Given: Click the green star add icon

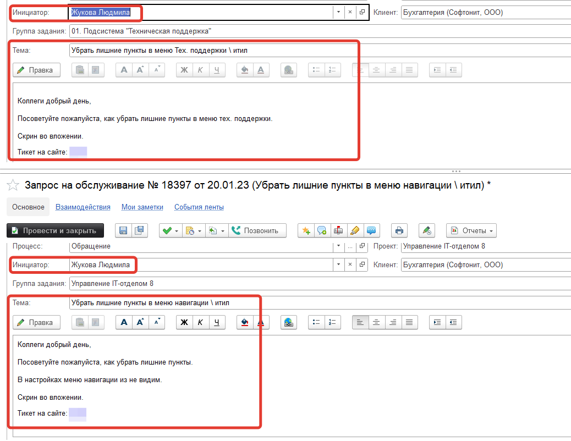Looking at the screenshot, I should pyautogui.click(x=305, y=231).
